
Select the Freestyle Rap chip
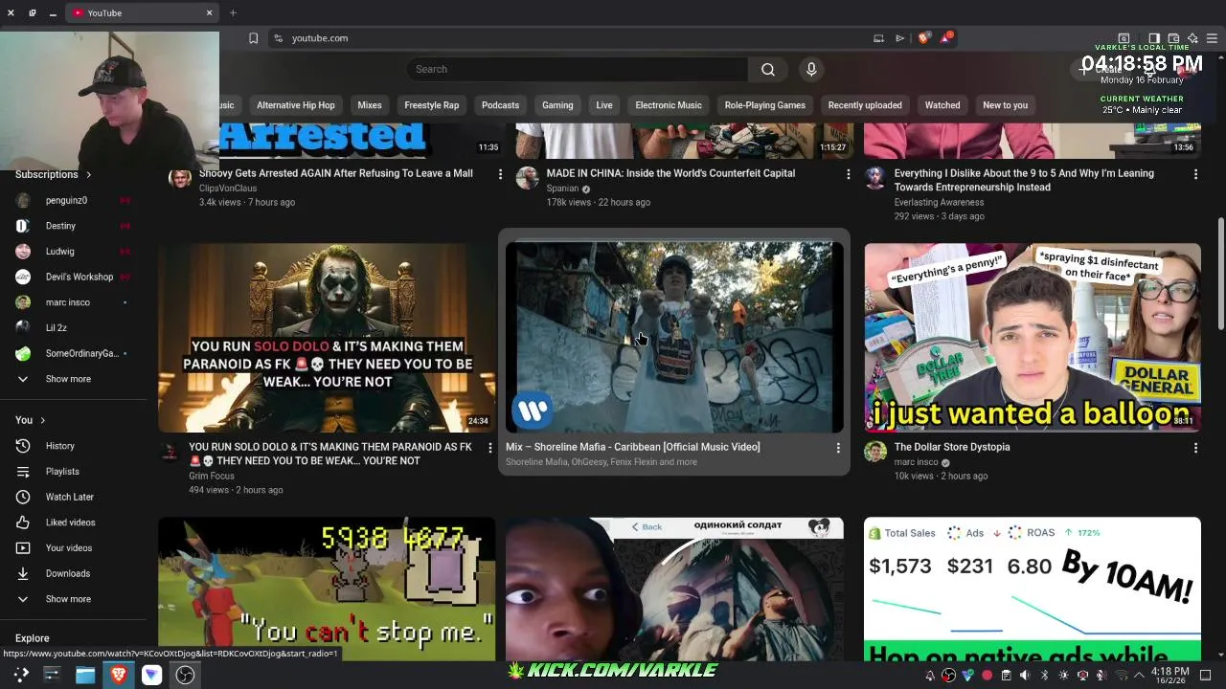(432, 105)
